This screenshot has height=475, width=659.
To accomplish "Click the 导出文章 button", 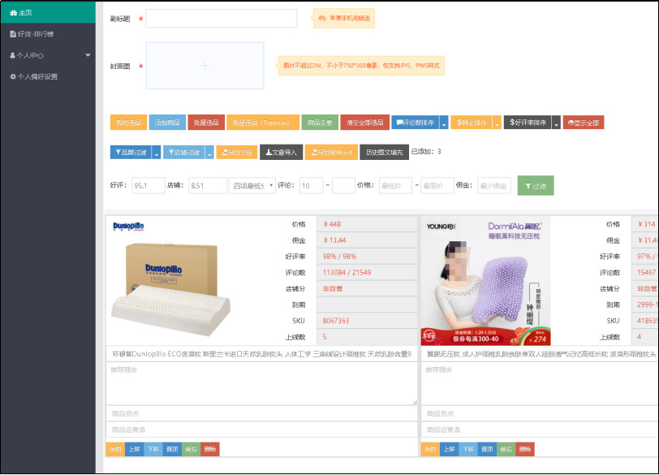I will (x=237, y=152).
